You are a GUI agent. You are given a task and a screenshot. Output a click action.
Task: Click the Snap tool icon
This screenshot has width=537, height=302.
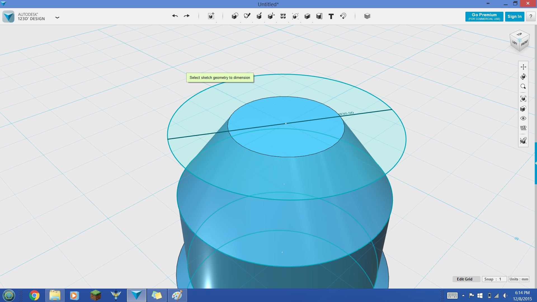coord(343,16)
